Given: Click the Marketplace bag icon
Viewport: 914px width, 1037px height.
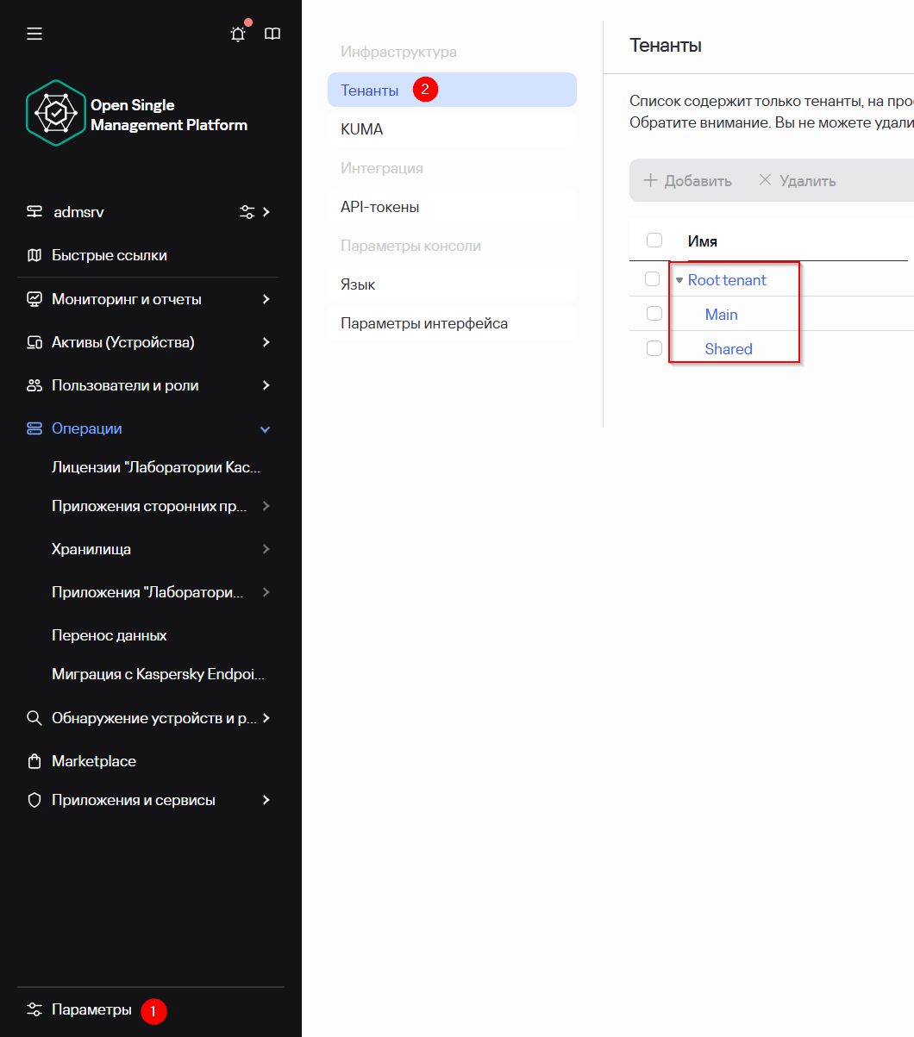Looking at the screenshot, I should 34,761.
